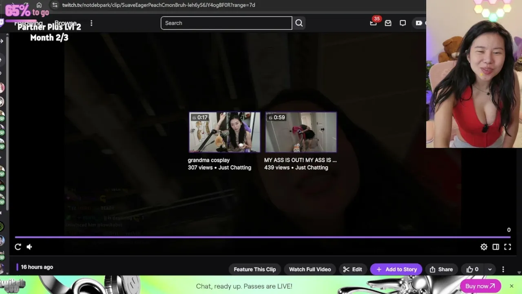522x294 pixels.
Task: Open the 'MY ASS IS OUT! MY ASS IS ...' title
Action: pos(301,160)
